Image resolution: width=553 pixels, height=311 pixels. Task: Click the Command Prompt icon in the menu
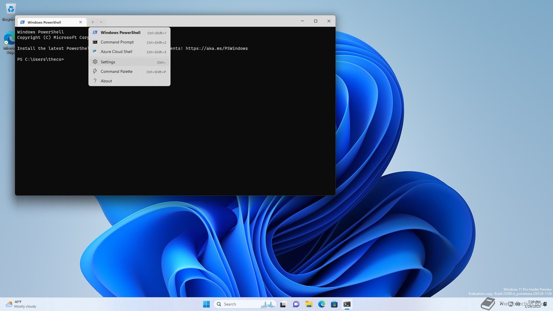(x=95, y=42)
